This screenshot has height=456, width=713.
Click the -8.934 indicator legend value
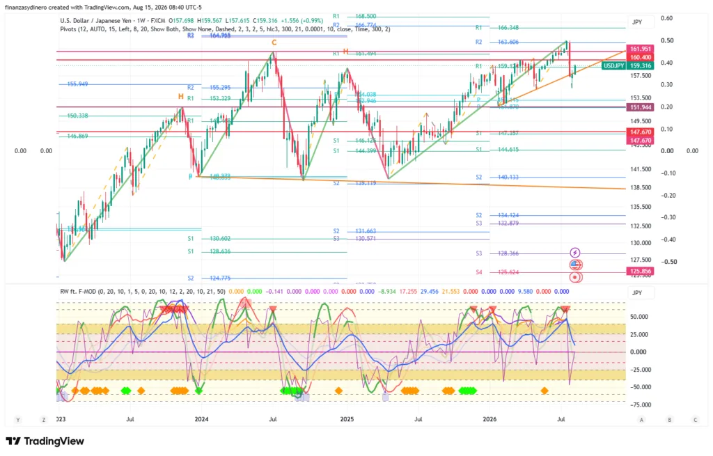[x=386, y=292]
